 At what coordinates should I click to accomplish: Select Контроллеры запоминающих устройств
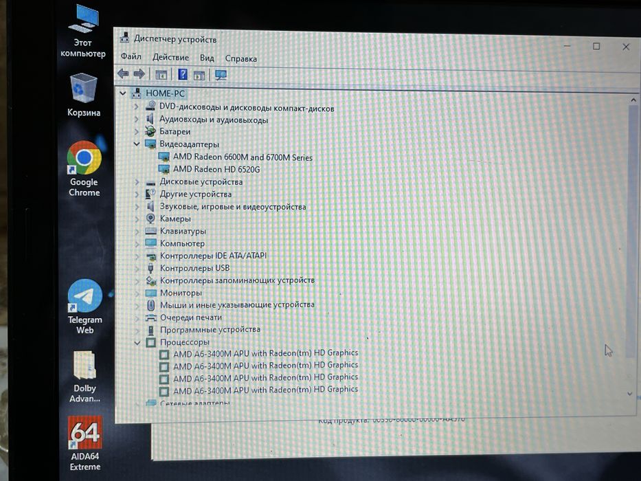click(x=237, y=280)
